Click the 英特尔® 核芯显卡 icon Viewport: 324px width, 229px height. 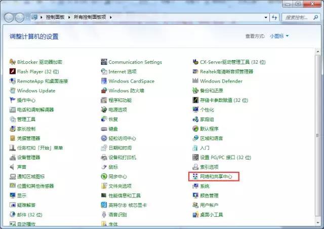104,205
